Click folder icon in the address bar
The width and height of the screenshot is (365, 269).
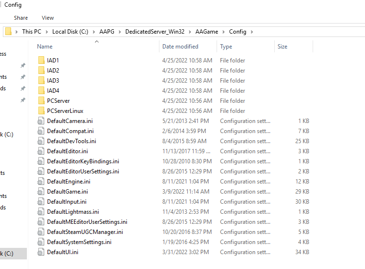tap(8, 32)
